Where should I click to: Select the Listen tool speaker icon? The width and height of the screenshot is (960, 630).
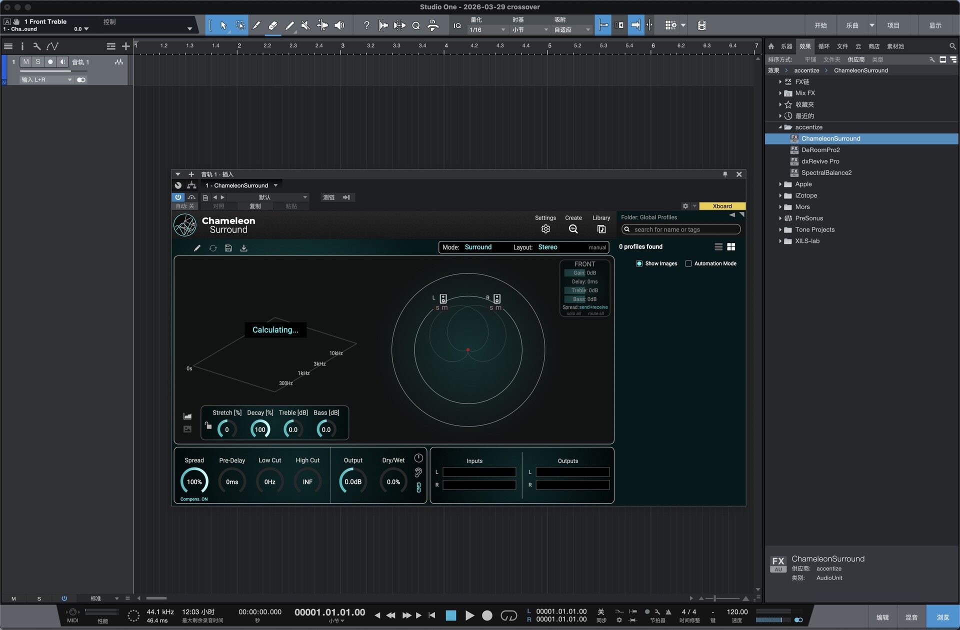pos(339,25)
